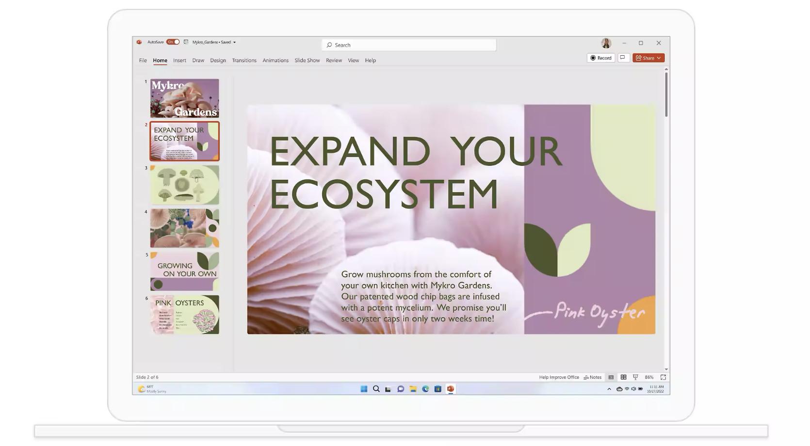Select slide 2 Expand Your Ecosystem thumbnail

tap(184, 141)
